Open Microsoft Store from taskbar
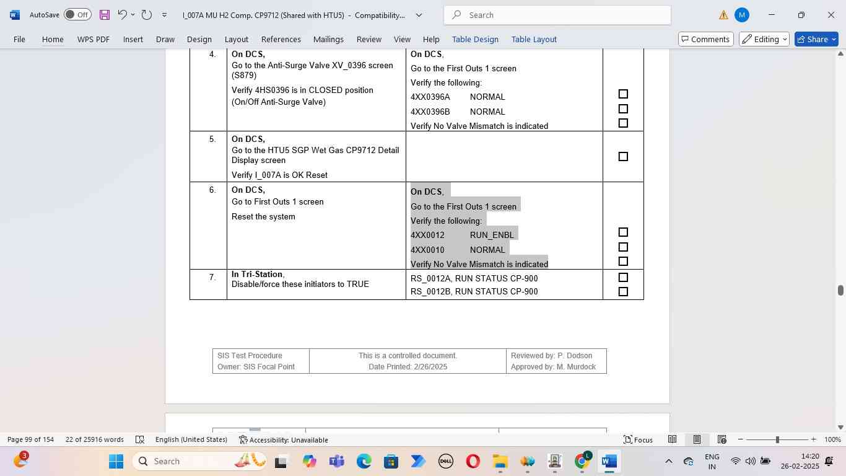This screenshot has width=846, height=476. (391, 461)
